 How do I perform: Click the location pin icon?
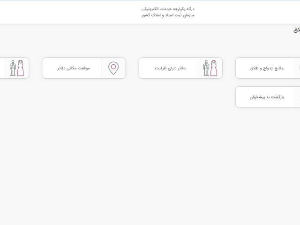(x=113, y=68)
